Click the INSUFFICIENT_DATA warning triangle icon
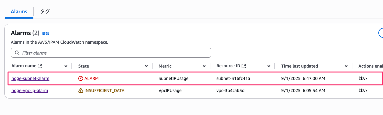 (81, 91)
